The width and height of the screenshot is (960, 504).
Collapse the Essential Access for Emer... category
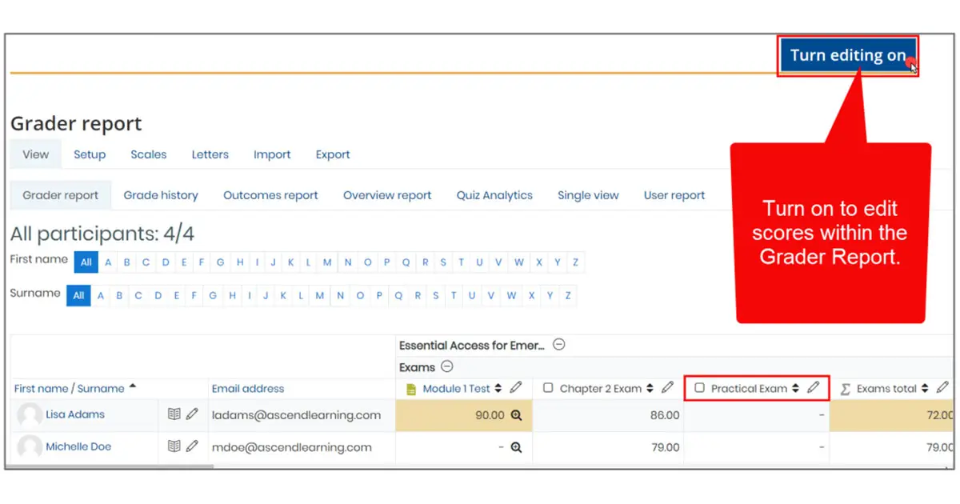click(559, 345)
